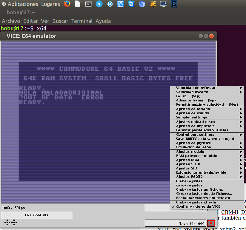The height and width of the screenshot is (230, 246).
Task: Click the CRT Controls button
Action: (x=36, y=215)
